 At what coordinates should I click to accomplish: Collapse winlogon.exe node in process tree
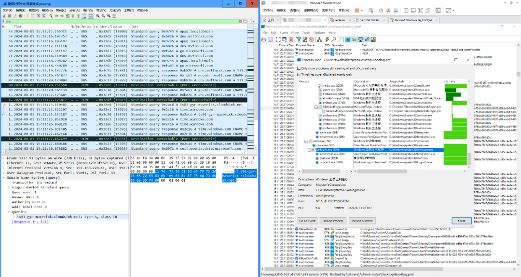tap(309, 150)
